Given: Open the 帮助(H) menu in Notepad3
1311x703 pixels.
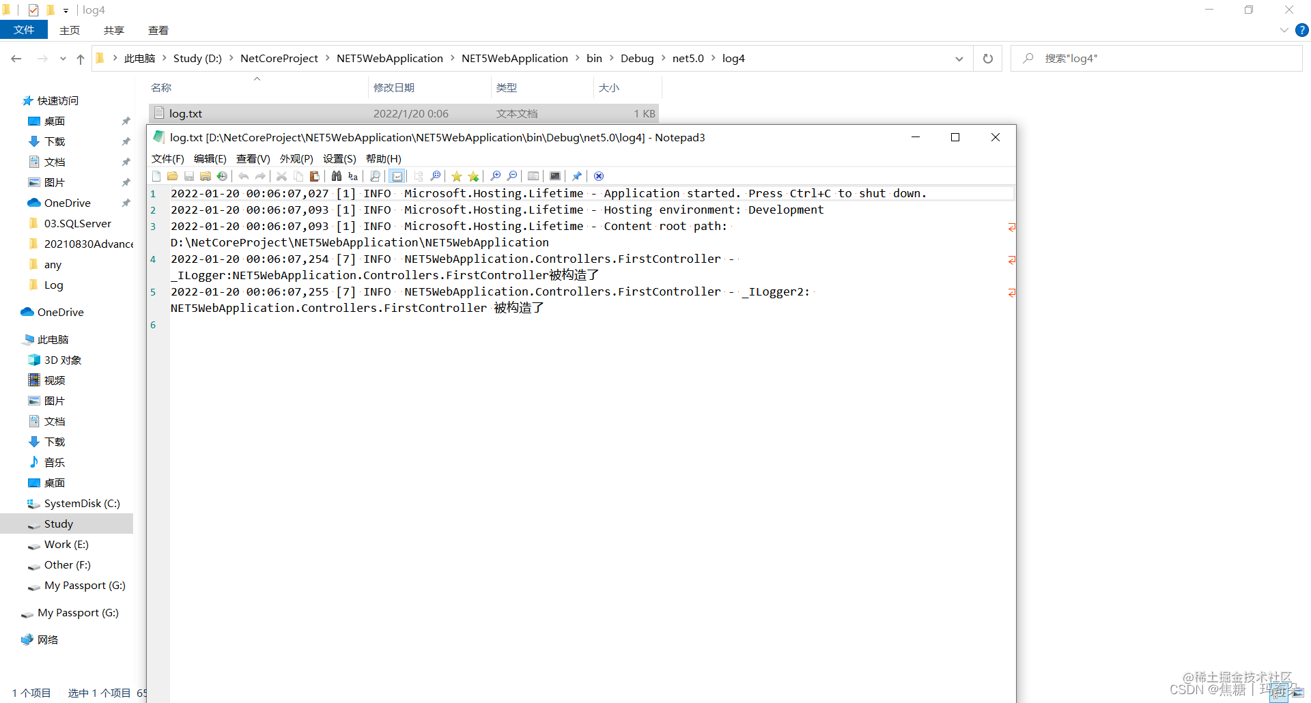Looking at the screenshot, I should pos(384,158).
